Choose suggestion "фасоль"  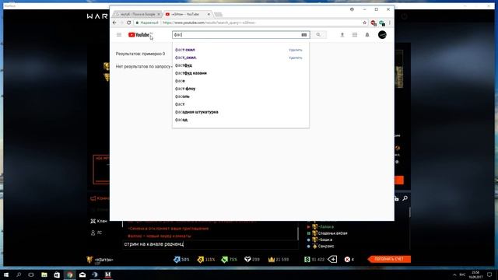pos(182,96)
